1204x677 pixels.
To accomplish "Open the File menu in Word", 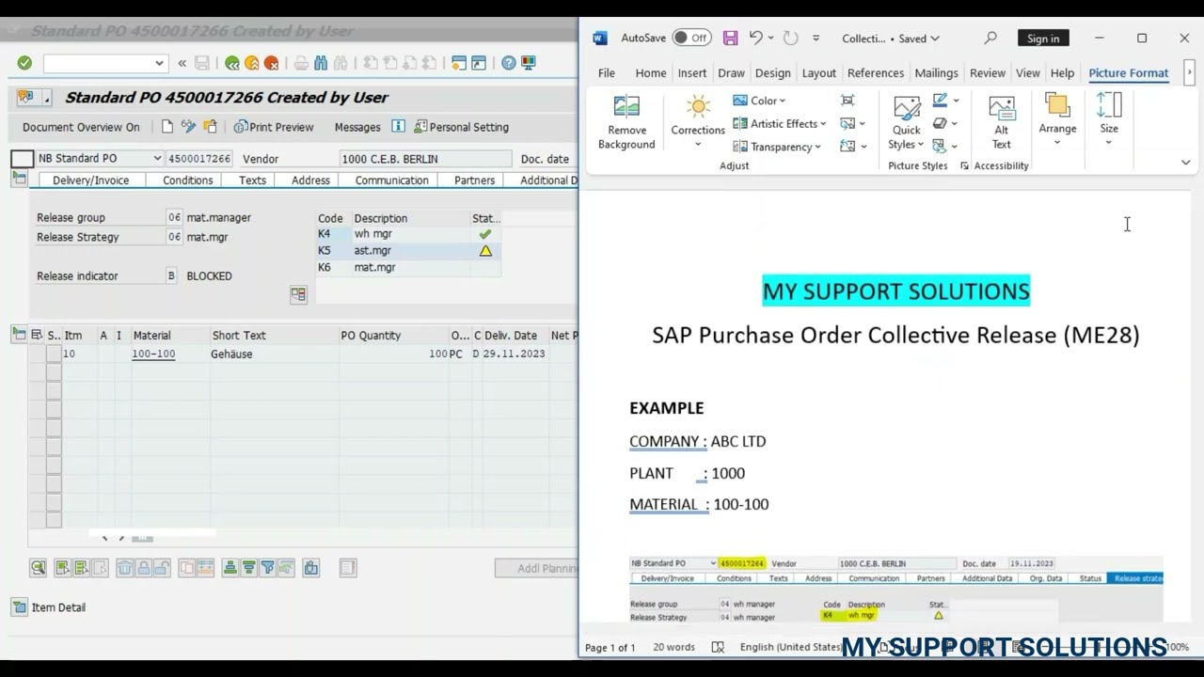I will tap(607, 73).
